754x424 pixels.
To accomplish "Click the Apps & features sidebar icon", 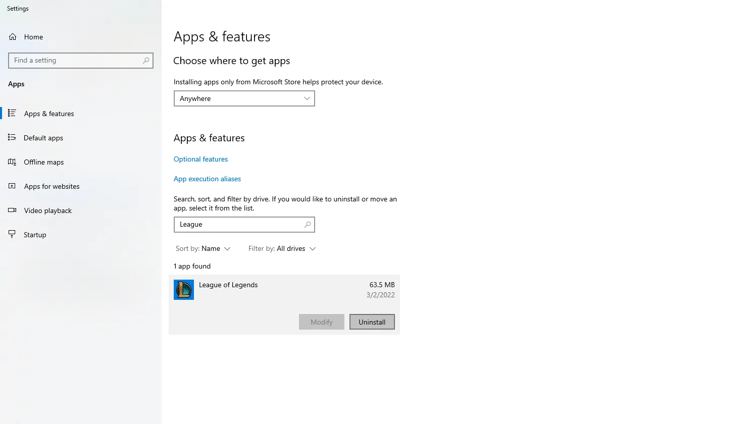I will pyautogui.click(x=12, y=113).
